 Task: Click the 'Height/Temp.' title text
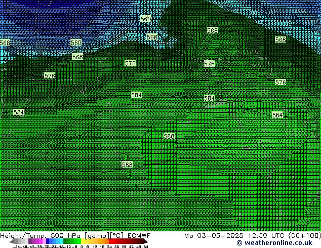[23, 236]
